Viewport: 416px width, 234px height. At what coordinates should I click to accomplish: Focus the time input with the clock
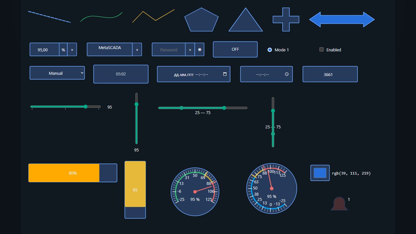(266, 74)
